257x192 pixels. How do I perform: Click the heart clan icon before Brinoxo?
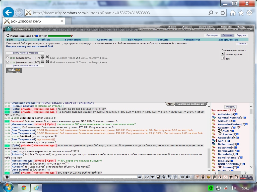tap(220, 167)
